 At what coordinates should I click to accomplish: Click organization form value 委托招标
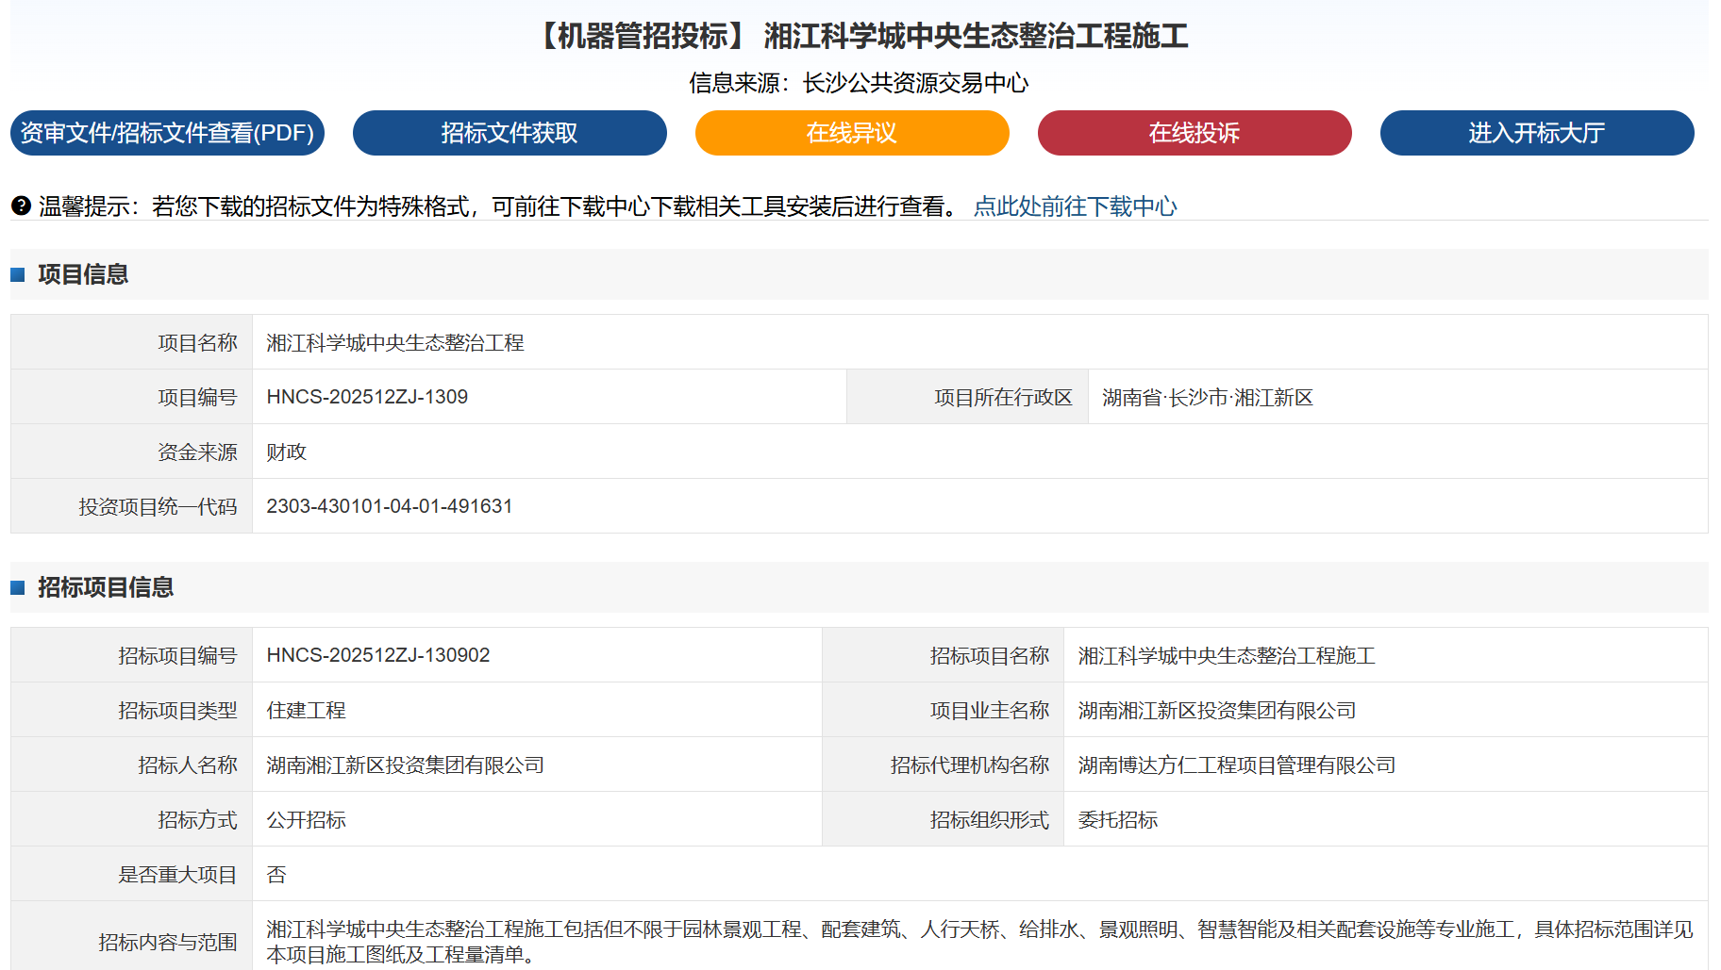click(1118, 819)
